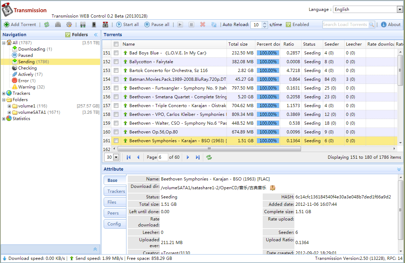Screen dimensions: 405x263
Task: Check the box for Ballycotton - Fairytale
Action: point(116,62)
